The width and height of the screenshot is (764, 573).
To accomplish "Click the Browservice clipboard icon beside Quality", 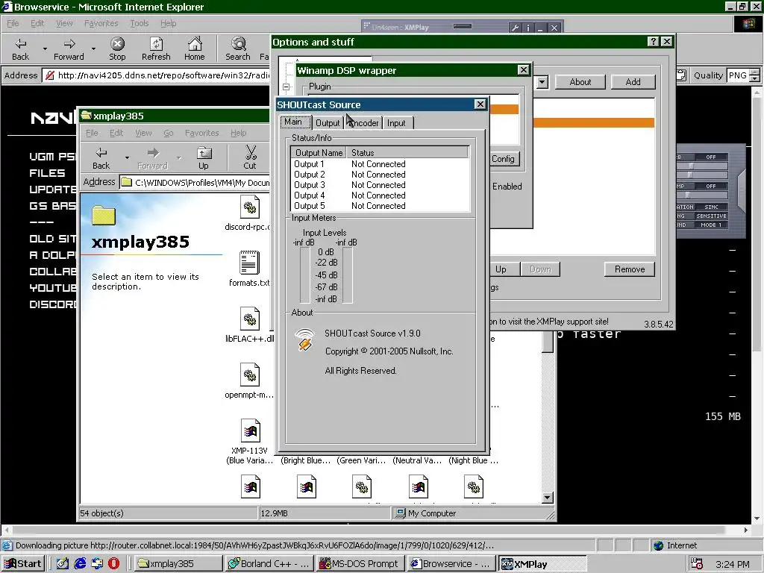I will 681,75.
